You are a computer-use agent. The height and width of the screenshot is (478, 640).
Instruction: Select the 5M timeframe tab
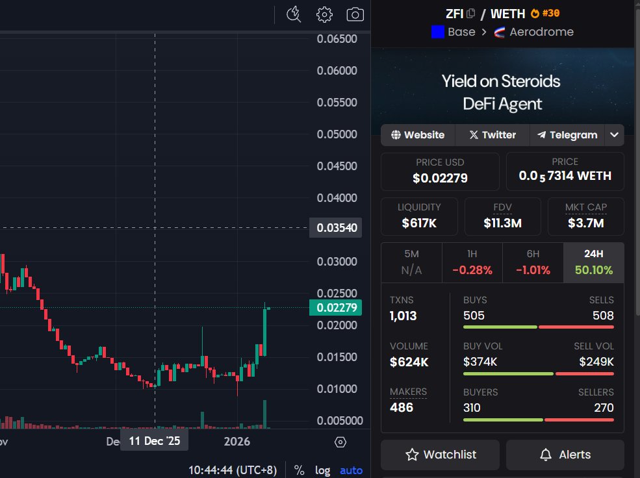coord(411,262)
